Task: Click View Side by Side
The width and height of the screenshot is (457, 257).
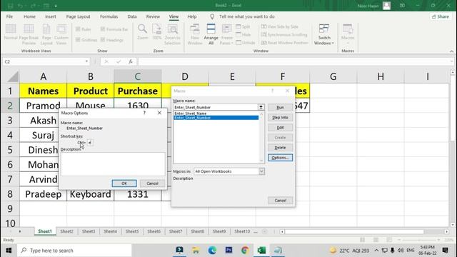Action: coord(279,26)
